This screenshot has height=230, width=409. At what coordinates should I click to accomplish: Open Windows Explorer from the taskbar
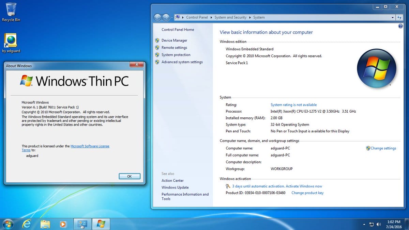click(x=45, y=224)
